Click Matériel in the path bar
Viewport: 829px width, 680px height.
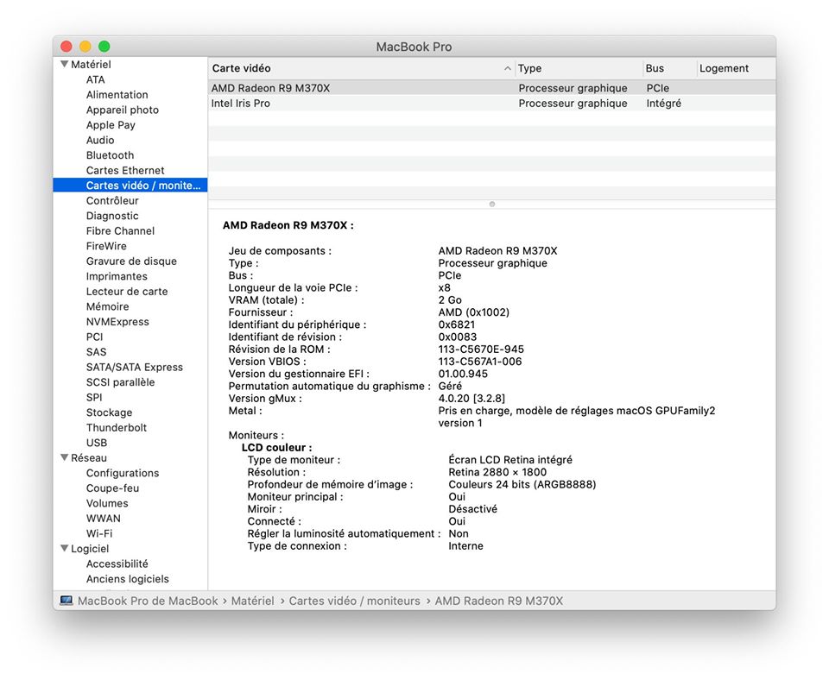point(253,601)
